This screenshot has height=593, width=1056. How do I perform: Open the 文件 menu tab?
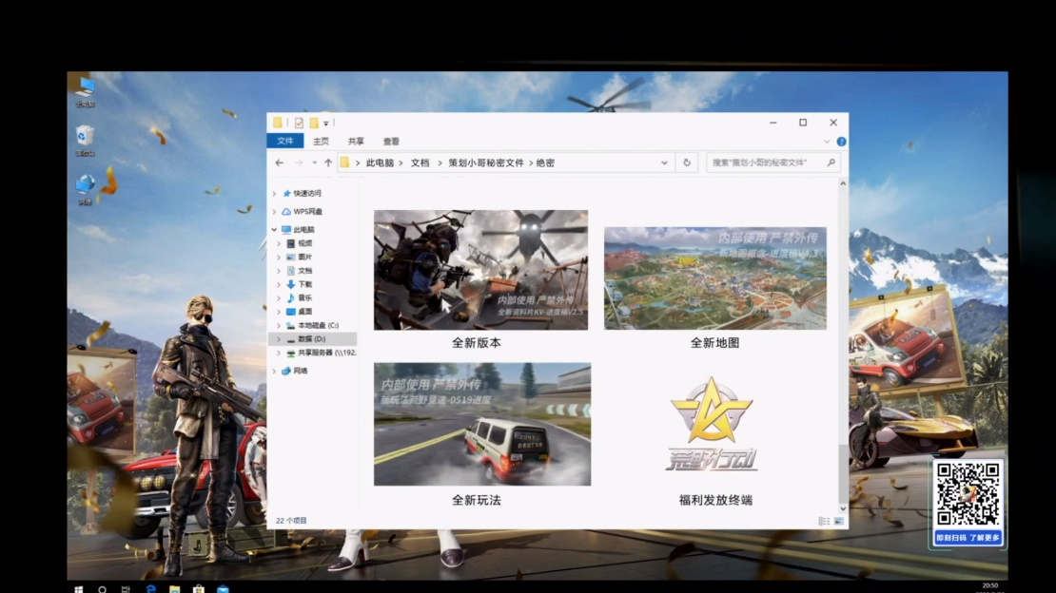tap(285, 141)
